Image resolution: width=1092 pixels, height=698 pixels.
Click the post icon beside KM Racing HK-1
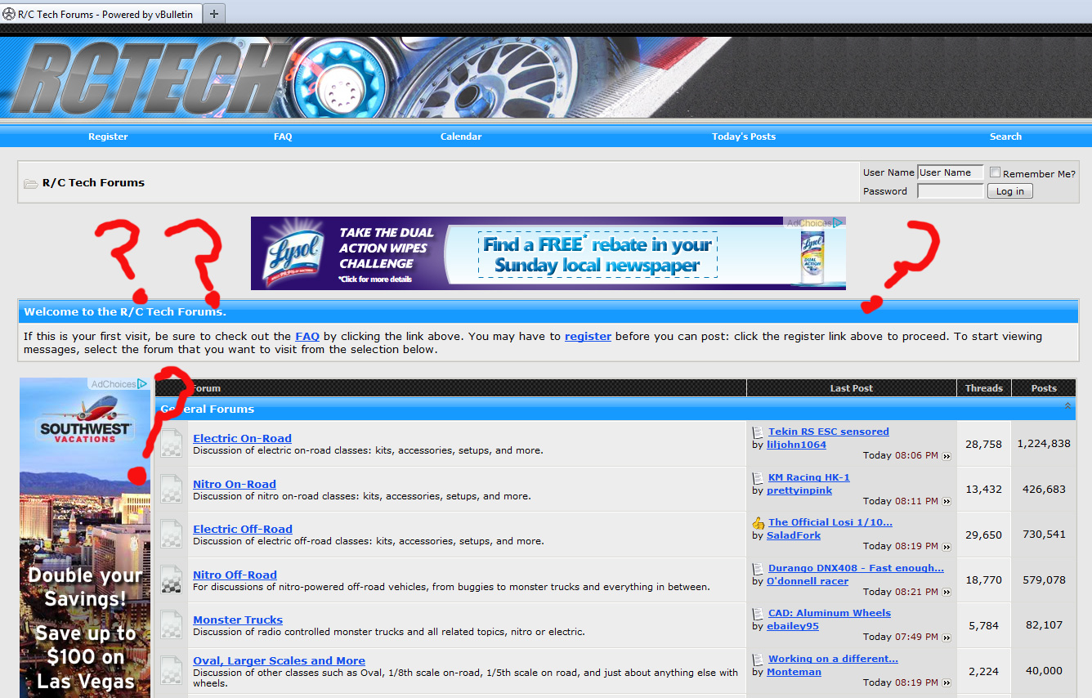758,478
